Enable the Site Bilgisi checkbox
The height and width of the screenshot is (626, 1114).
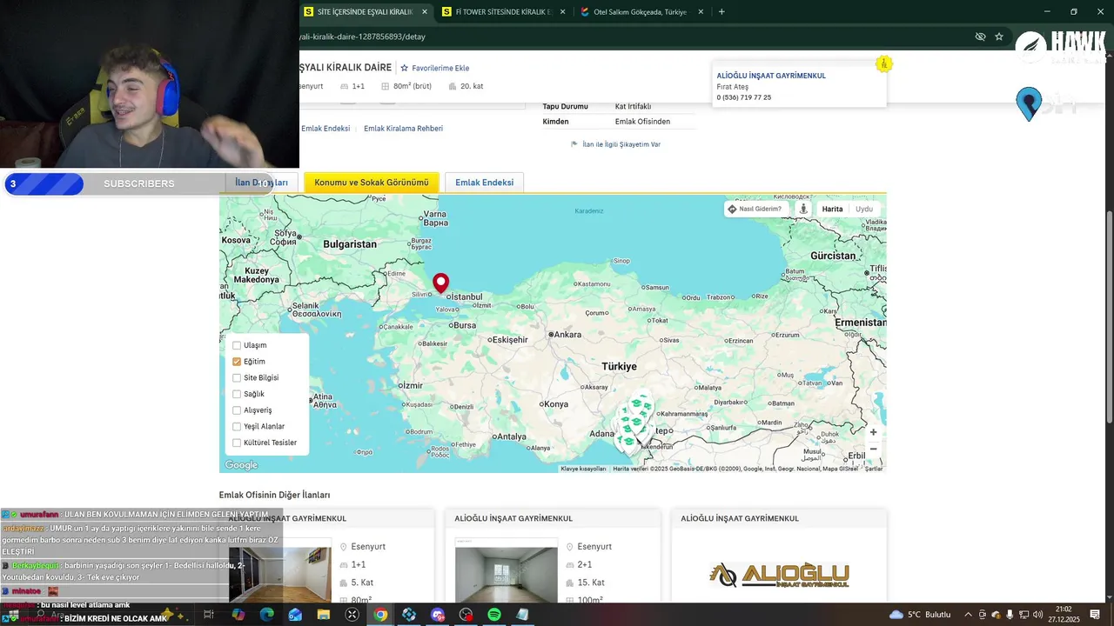[237, 378]
